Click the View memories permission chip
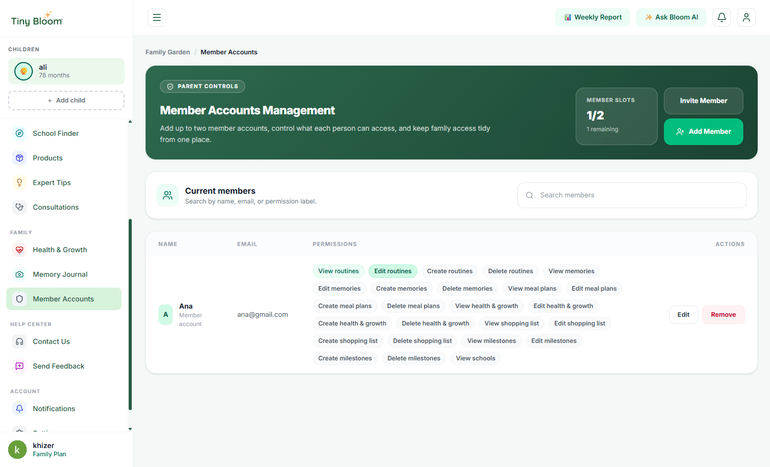Viewport: 770px width, 467px height. pos(572,271)
